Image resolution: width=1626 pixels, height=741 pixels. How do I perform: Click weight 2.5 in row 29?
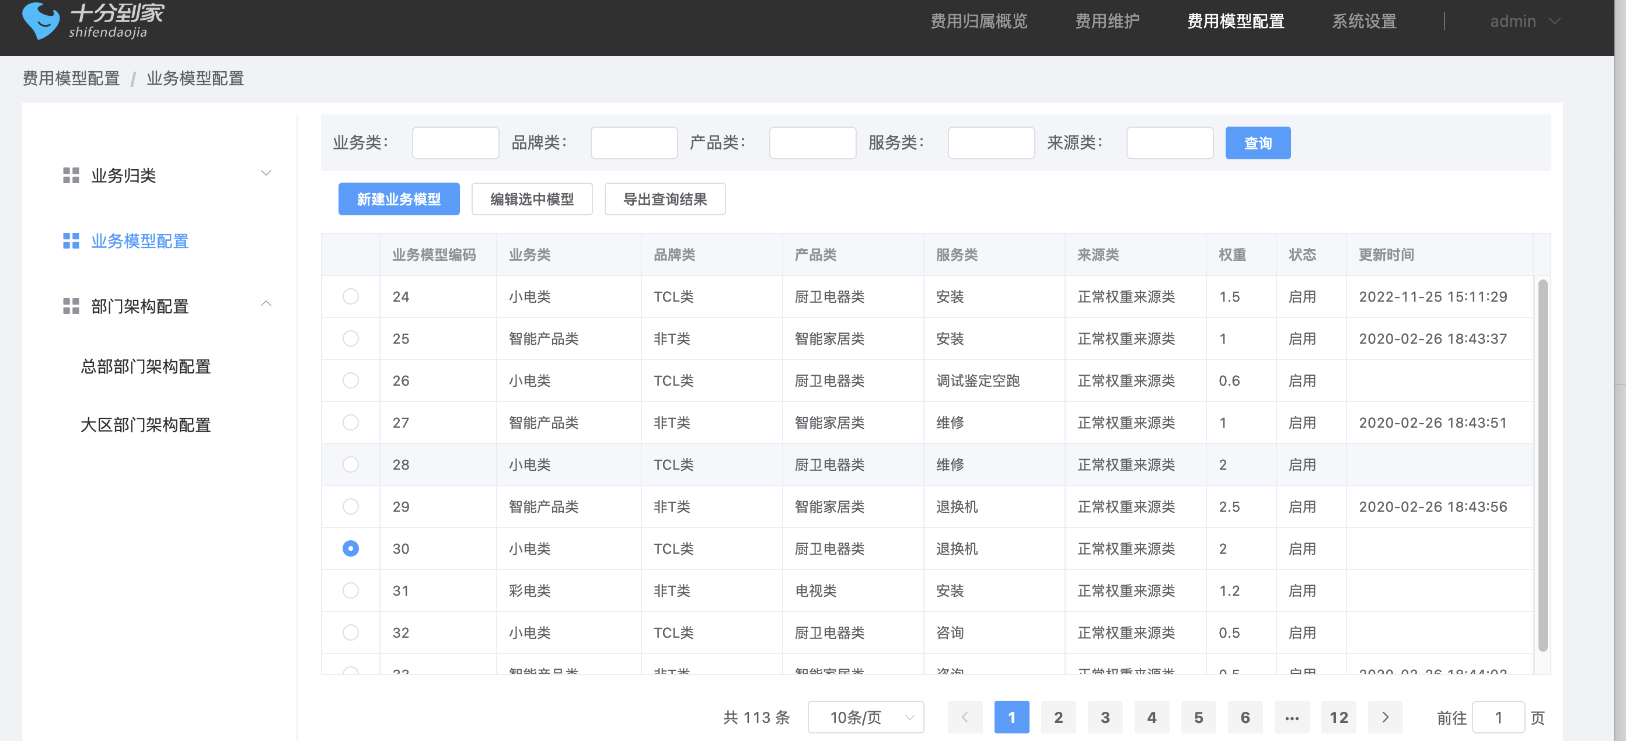coord(1229,506)
